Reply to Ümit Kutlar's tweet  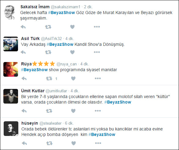[x=24, y=111]
